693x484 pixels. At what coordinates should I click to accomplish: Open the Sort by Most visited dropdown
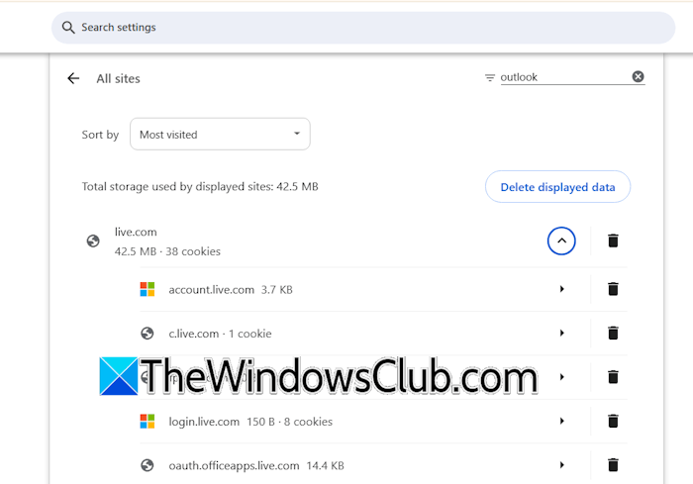click(220, 134)
